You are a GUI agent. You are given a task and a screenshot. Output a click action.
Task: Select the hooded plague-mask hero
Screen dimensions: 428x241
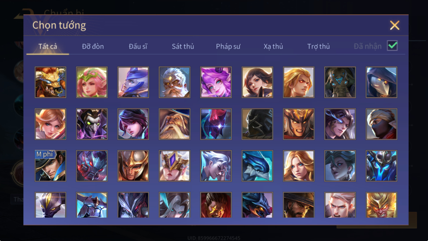[x=381, y=82]
